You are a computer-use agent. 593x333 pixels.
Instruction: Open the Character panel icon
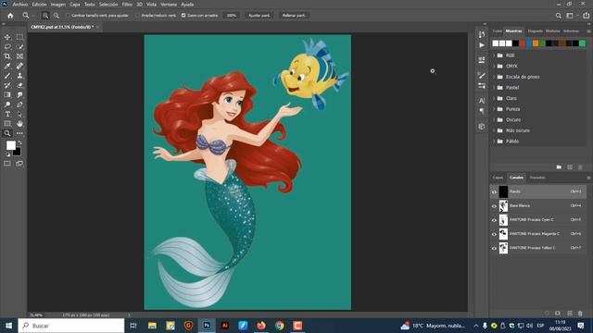click(x=482, y=101)
